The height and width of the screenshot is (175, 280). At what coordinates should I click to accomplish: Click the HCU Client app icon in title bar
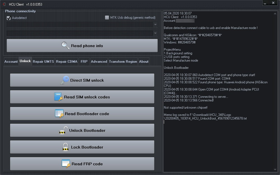tap(4, 4)
